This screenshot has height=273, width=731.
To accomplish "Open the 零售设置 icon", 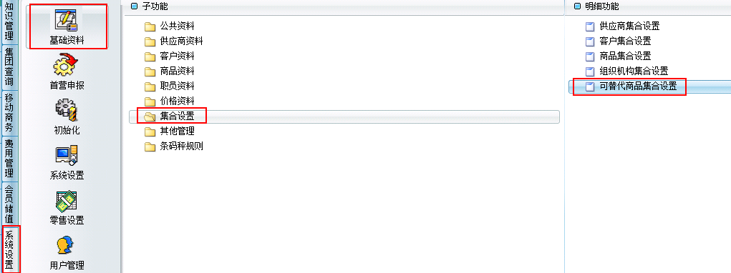I will 66,201.
